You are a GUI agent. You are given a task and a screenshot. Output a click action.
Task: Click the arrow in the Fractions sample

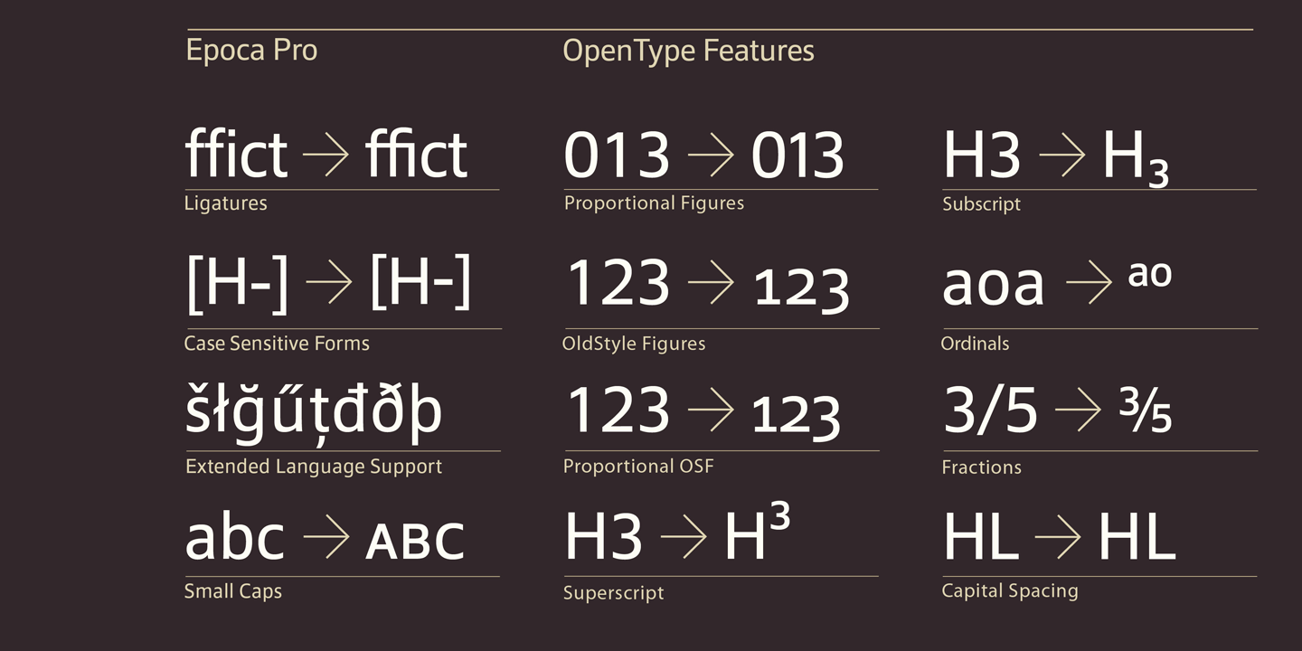pyautogui.click(x=1078, y=412)
